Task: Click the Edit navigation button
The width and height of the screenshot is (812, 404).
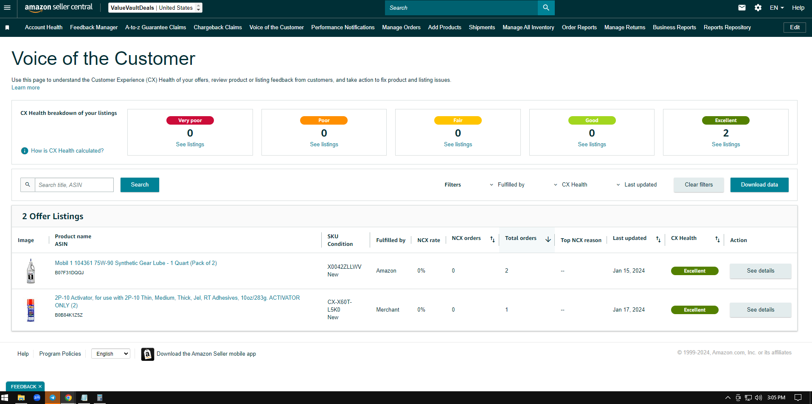Action: (x=795, y=28)
